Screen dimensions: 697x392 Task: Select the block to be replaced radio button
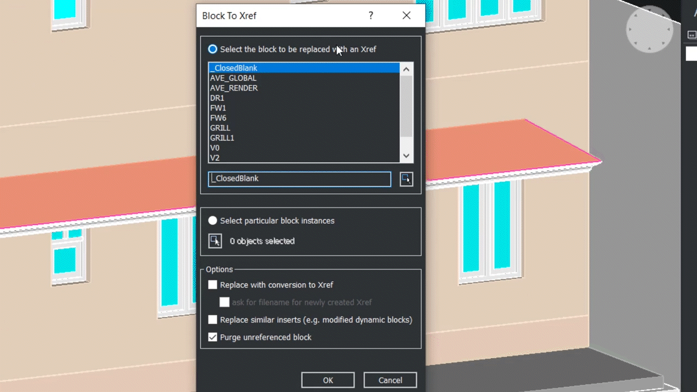pos(212,49)
